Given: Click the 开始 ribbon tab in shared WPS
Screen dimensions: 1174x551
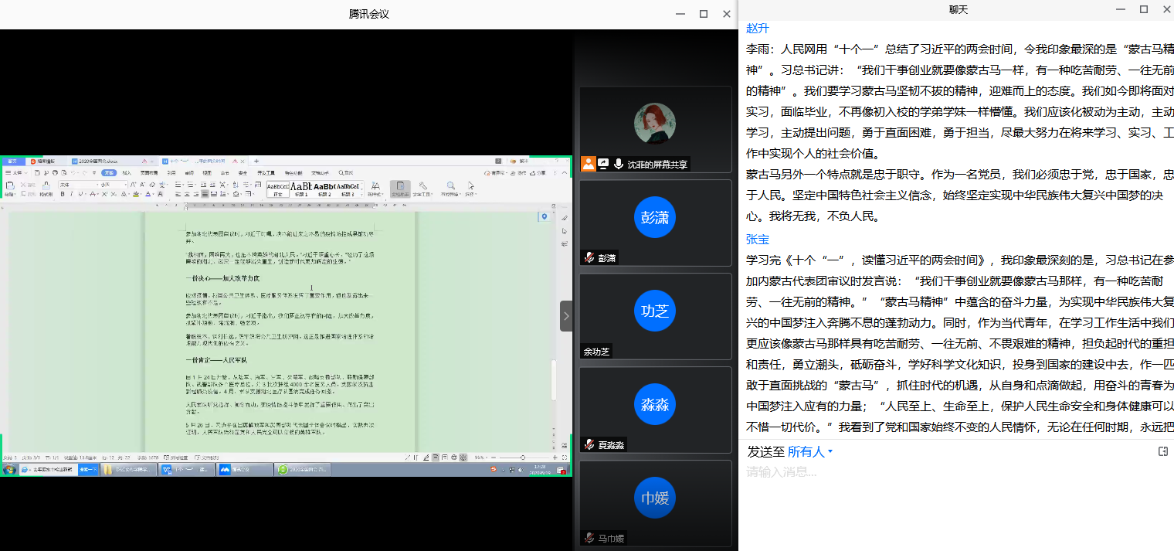Looking at the screenshot, I should [x=110, y=173].
